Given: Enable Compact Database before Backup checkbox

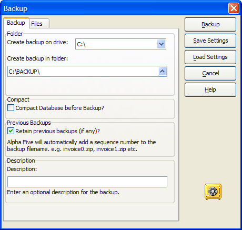Looking at the screenshot, I should coord(11,108).
